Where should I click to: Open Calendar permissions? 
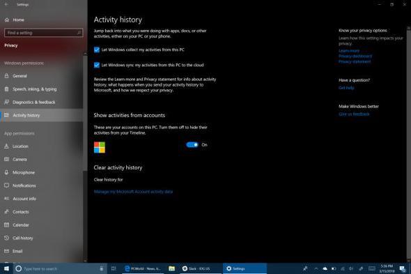[42, 225]
